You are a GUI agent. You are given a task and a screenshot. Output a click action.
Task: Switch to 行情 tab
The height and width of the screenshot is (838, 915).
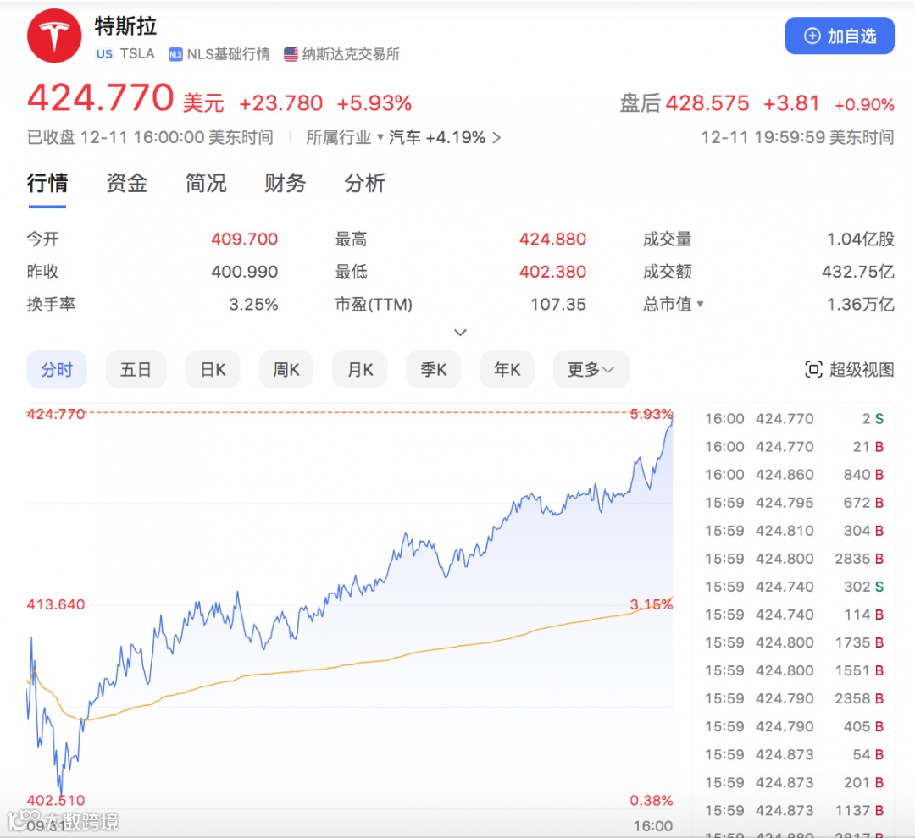47,183
